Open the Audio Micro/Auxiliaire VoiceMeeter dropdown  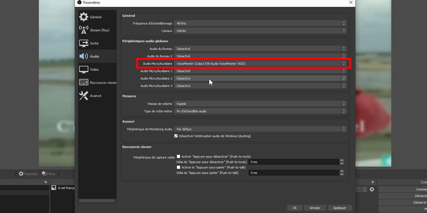tap(260, 64)
